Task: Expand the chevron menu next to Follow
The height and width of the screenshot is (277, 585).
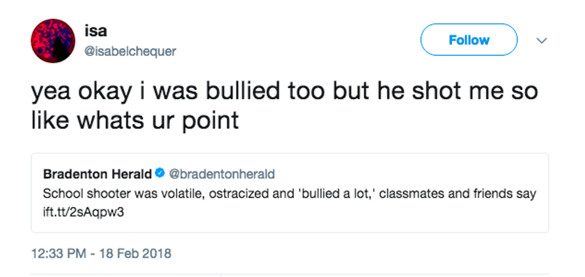Action: pyautogui.click(x=541, y=41)
